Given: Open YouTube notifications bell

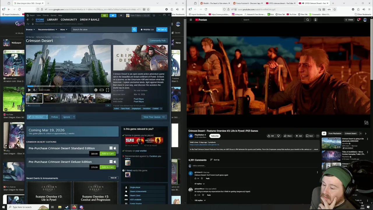Looking at the screenshot, I should click(x=358, y=20).
